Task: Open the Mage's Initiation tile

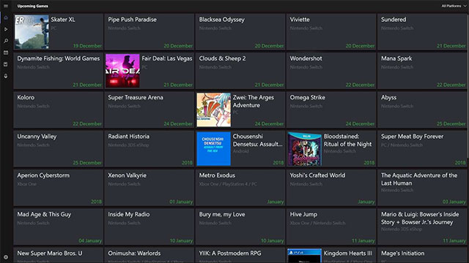Action: click(422, 255)
